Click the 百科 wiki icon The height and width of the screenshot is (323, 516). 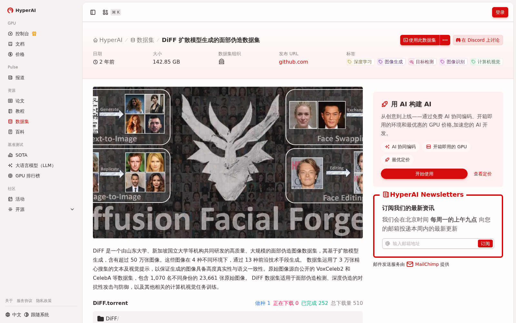[x=10, y=132]
